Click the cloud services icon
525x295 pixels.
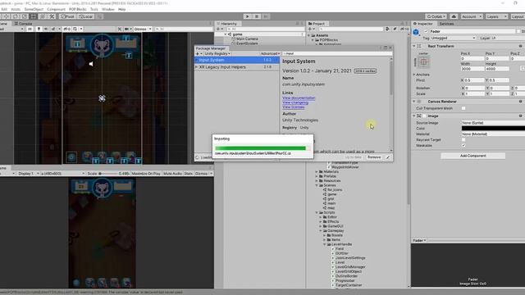pos(454,16)
